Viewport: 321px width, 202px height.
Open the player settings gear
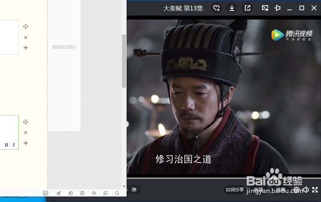[x=297, y=190]
